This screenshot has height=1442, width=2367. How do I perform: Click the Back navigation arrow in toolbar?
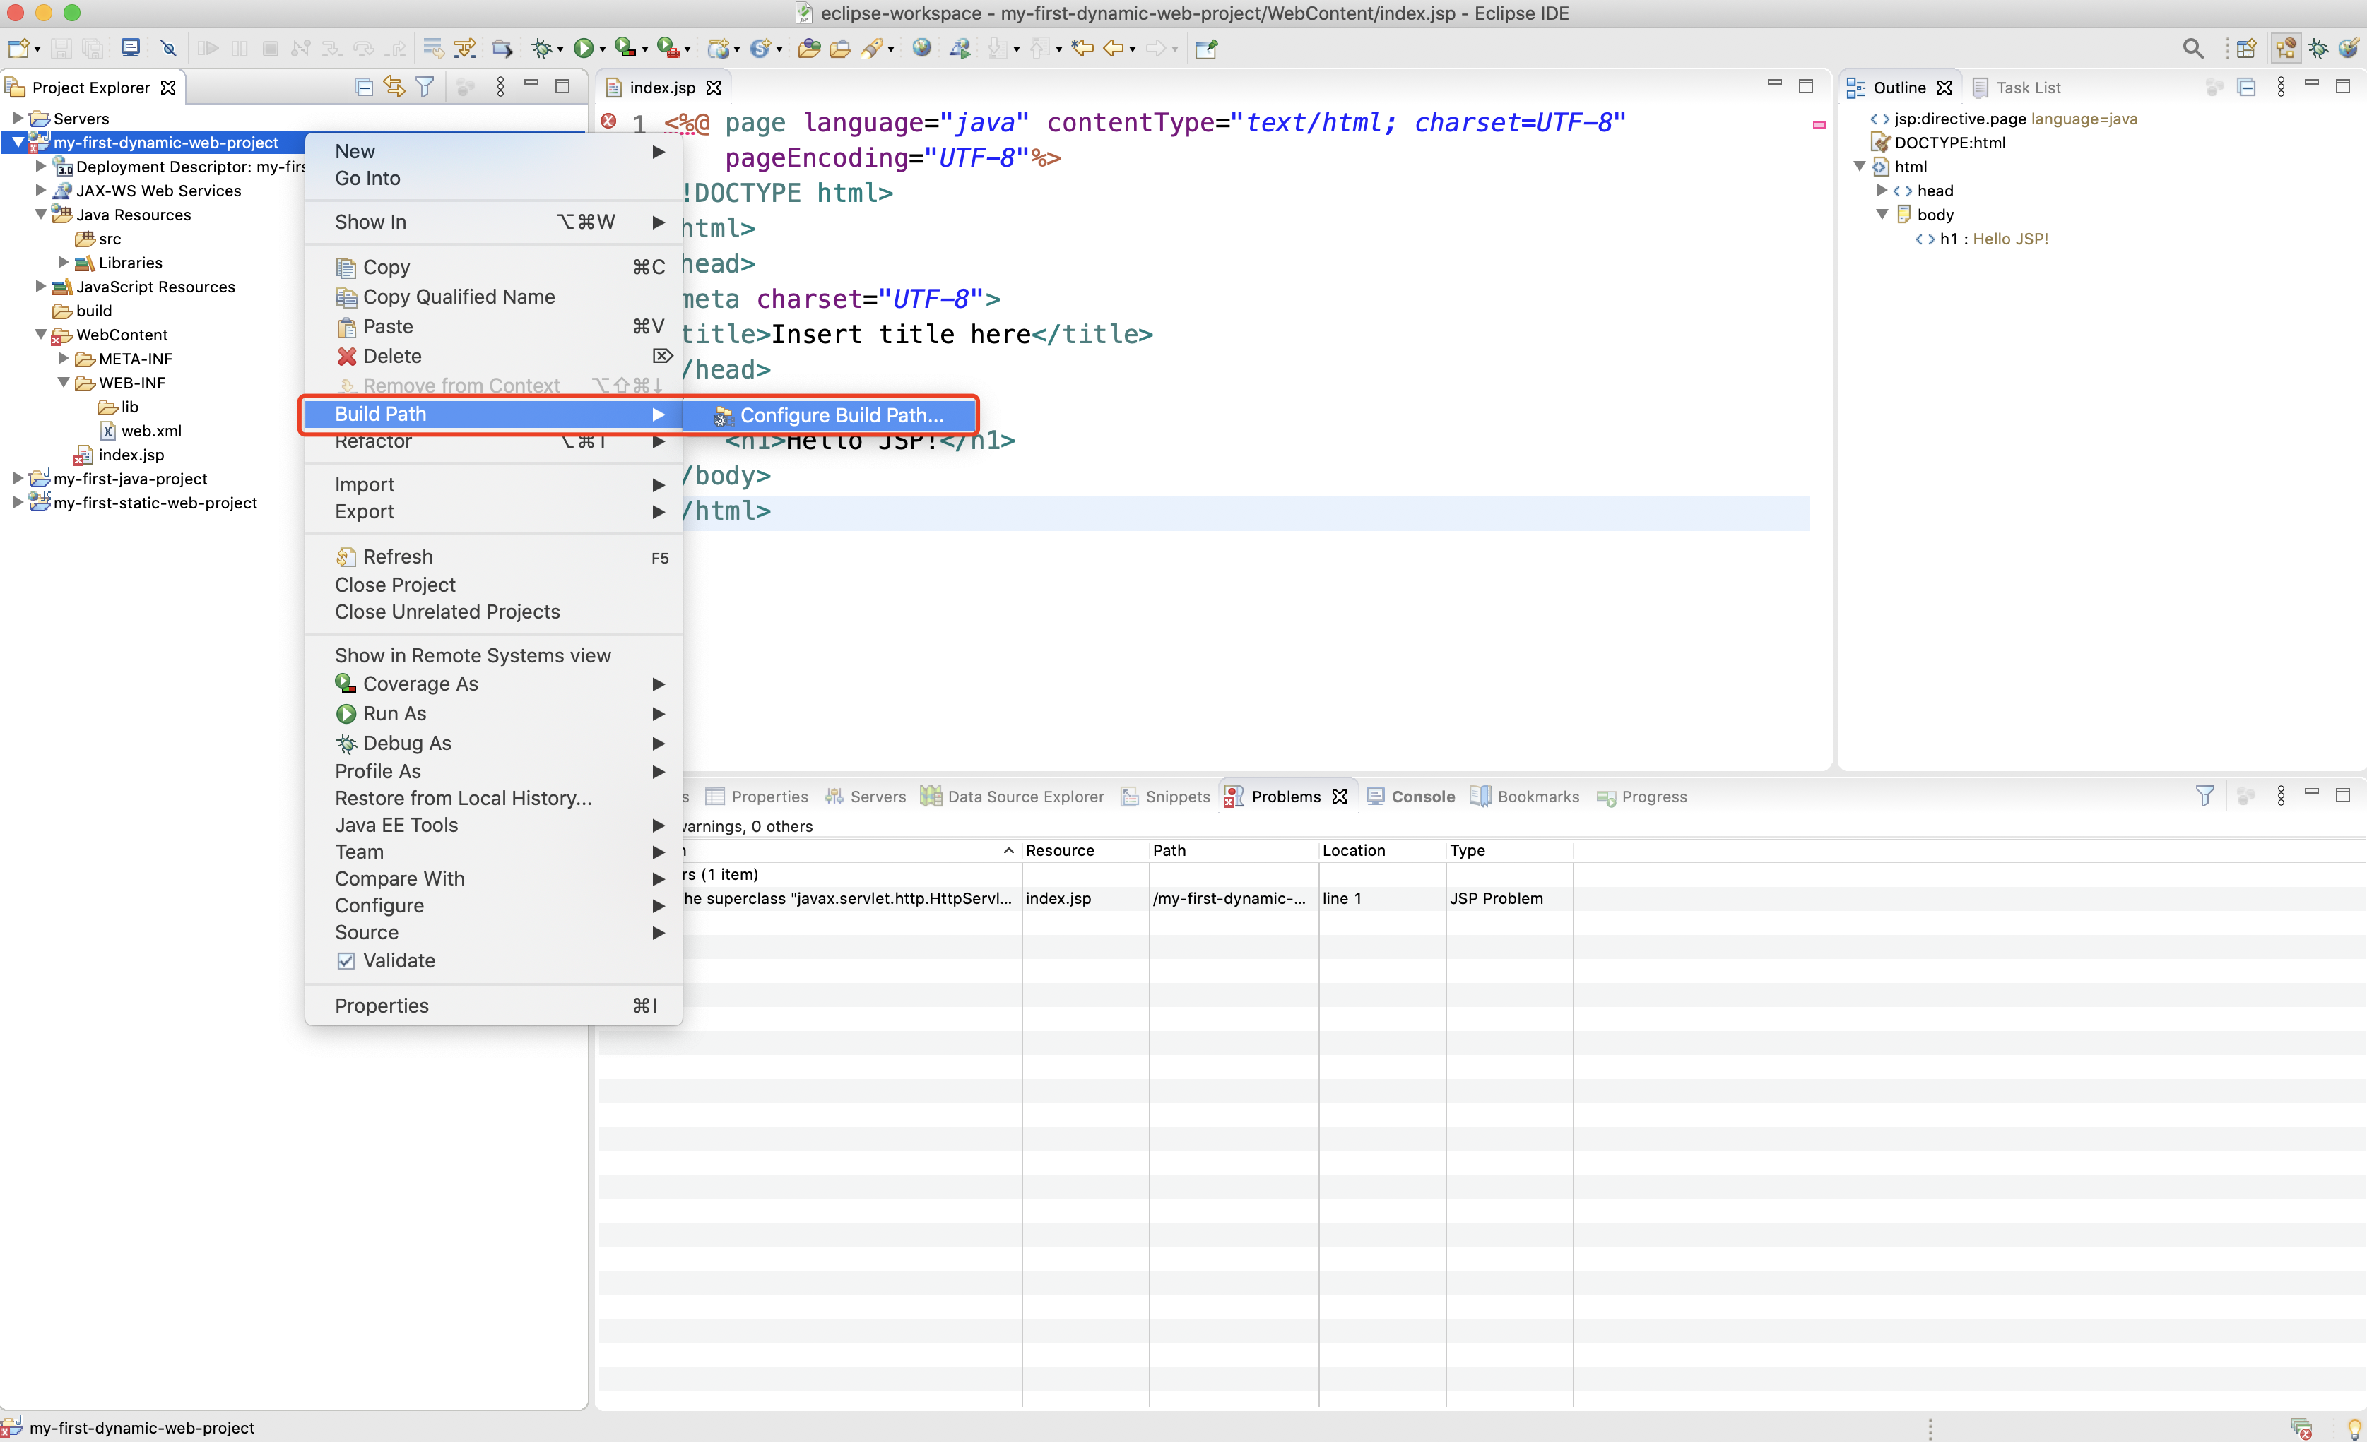click(x=1114, y=48)
